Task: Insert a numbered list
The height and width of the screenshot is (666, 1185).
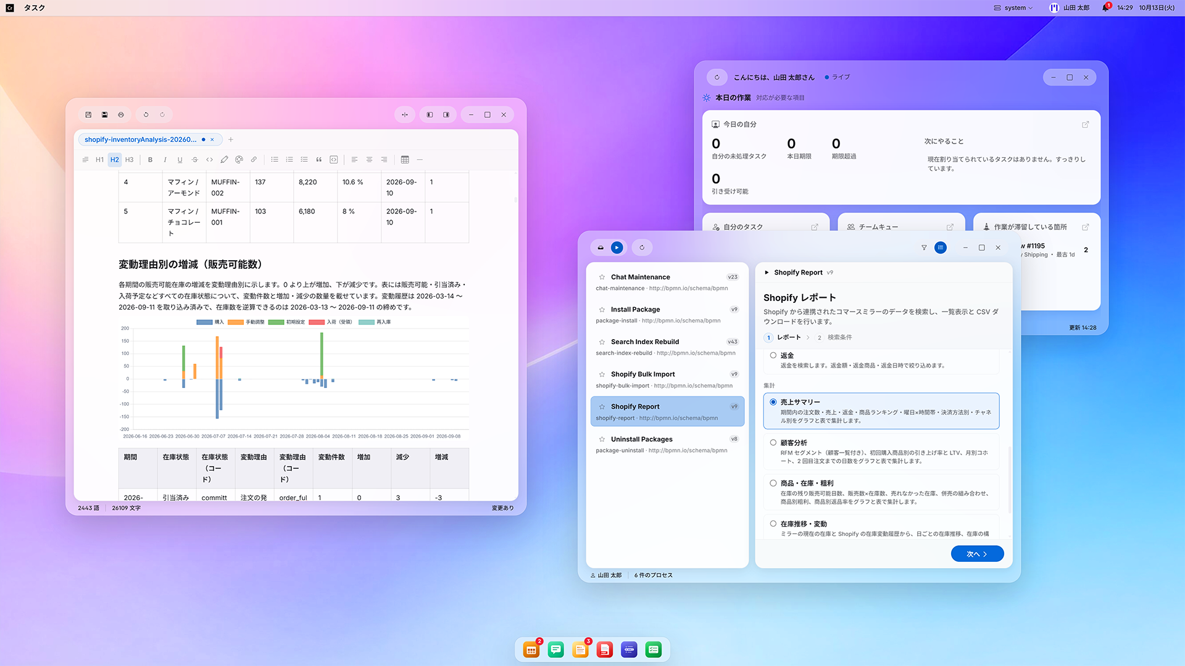Action: (x=289, y=160)
